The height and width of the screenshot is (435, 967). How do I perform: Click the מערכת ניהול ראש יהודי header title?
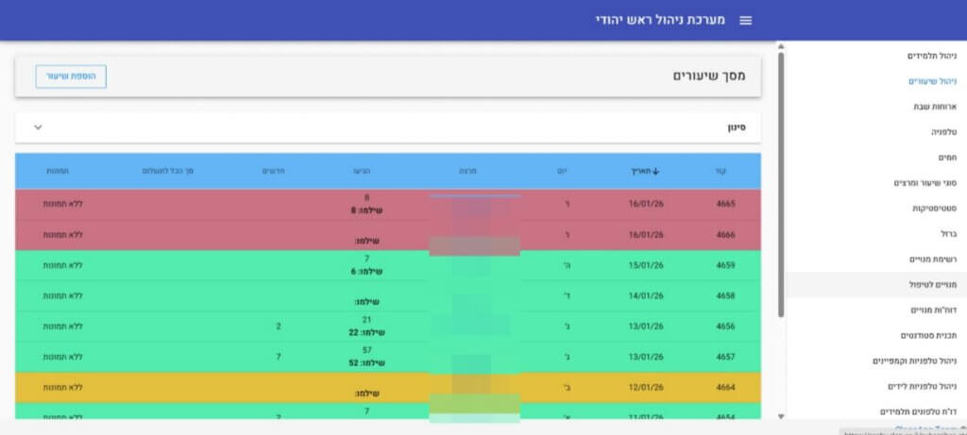tap(660, 21)
